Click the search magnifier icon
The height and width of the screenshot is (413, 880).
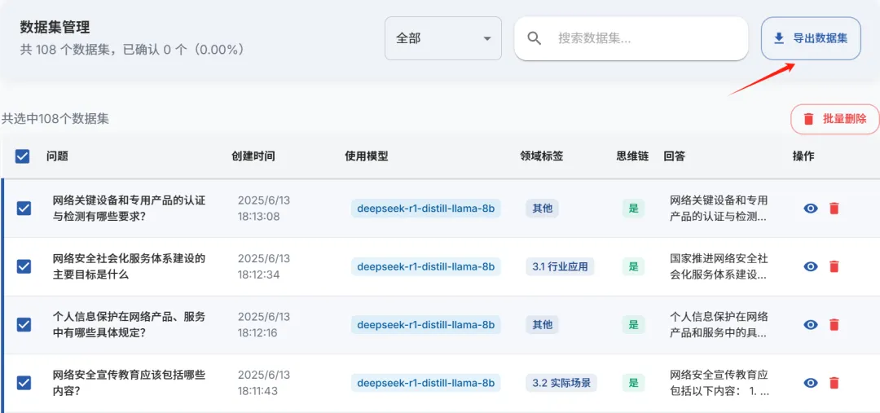coord(535,38)
